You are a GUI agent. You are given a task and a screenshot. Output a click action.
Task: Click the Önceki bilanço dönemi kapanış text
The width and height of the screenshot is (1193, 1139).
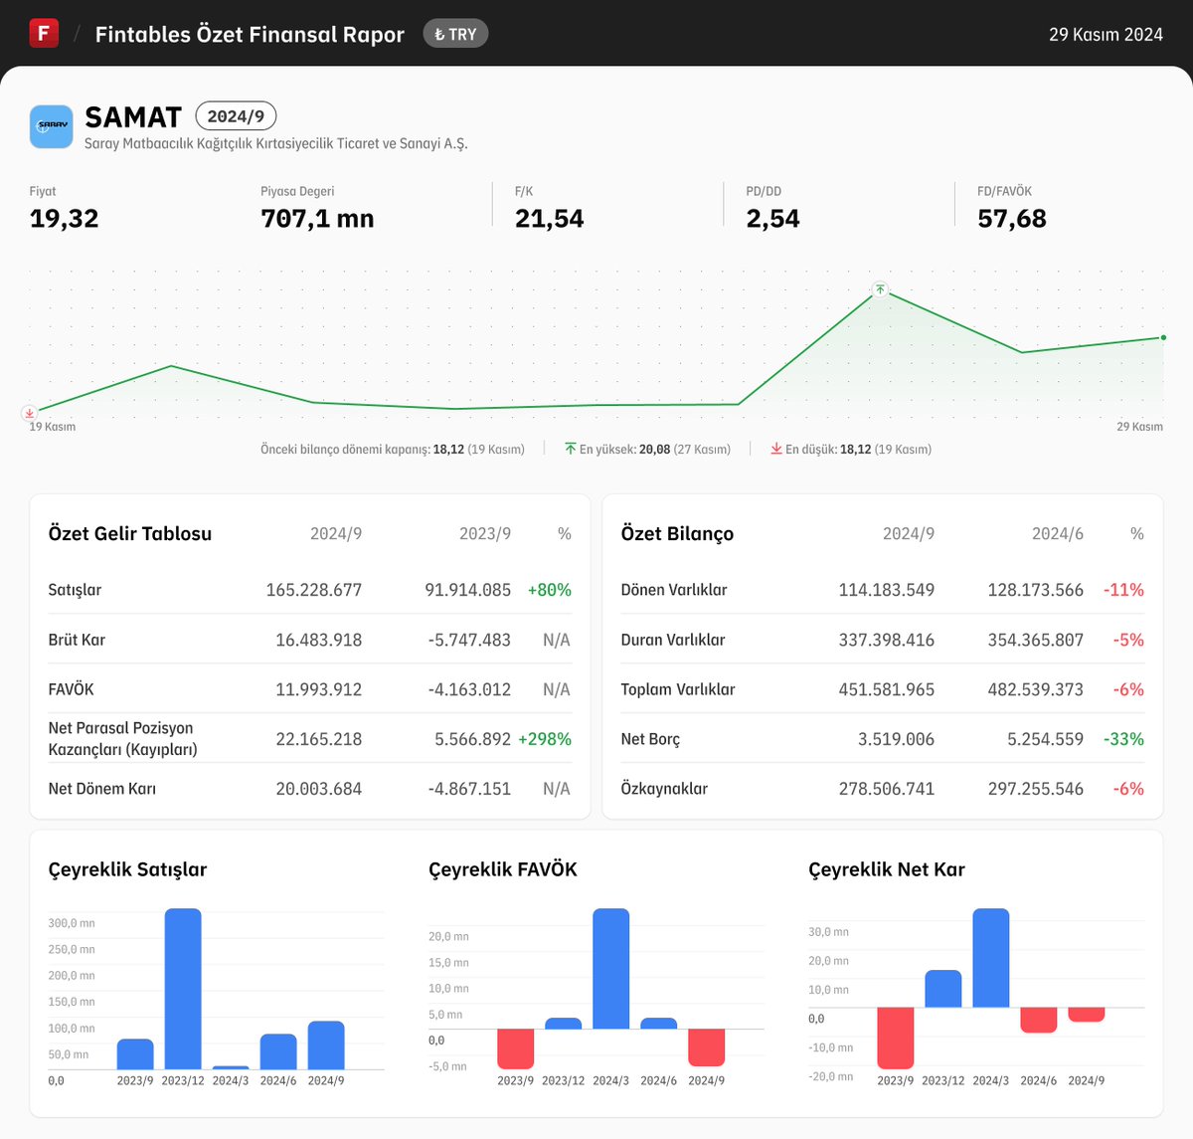tap(393, 450)
